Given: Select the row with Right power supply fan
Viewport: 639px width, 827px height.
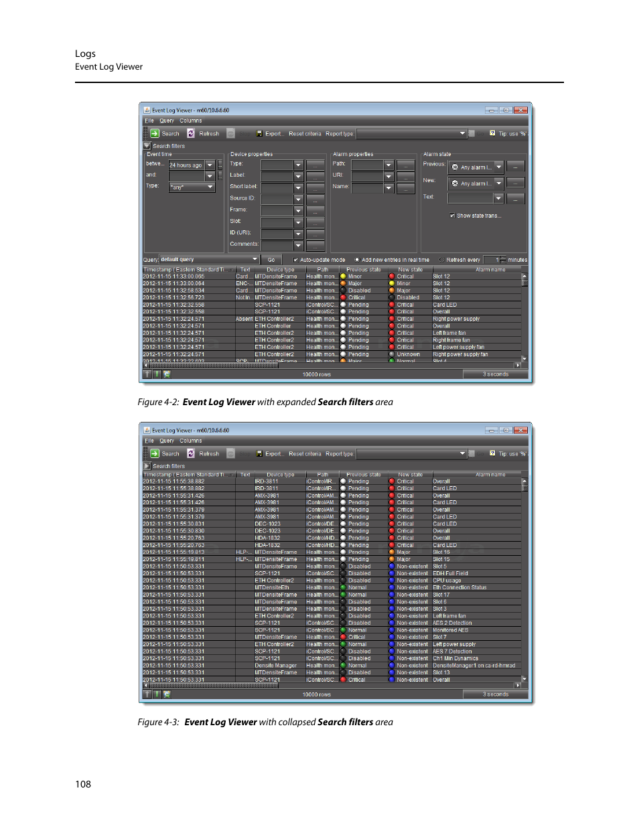Looking at the screenshot, I should pos(332,354).
